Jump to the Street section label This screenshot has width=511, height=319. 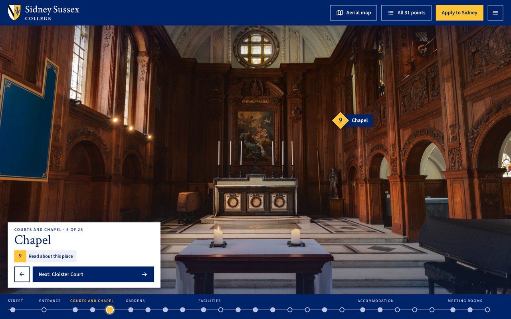click(16, 301)
